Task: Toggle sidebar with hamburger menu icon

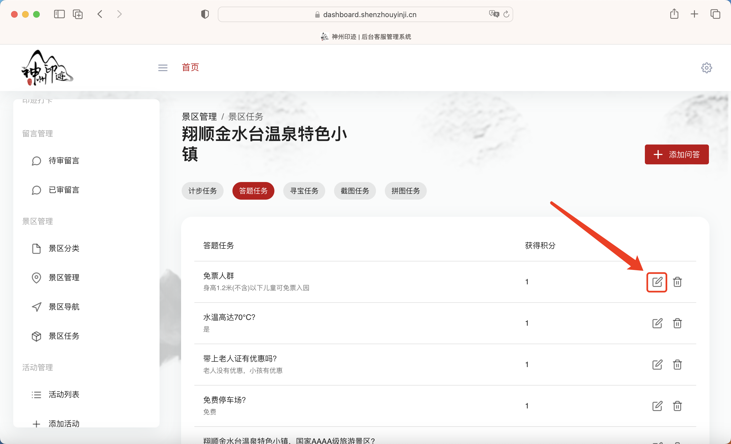Action: (163, 68)
